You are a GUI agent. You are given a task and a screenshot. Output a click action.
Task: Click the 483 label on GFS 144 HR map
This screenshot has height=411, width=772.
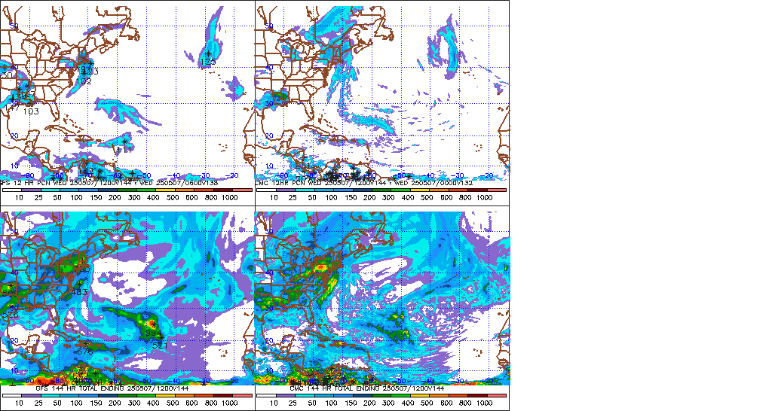point(78,292)
